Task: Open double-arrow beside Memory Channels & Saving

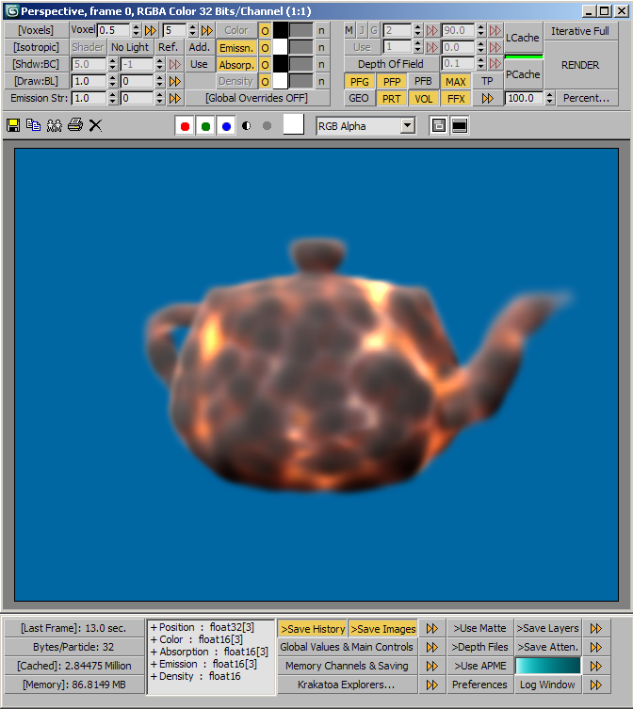Action: pos(431,666)
